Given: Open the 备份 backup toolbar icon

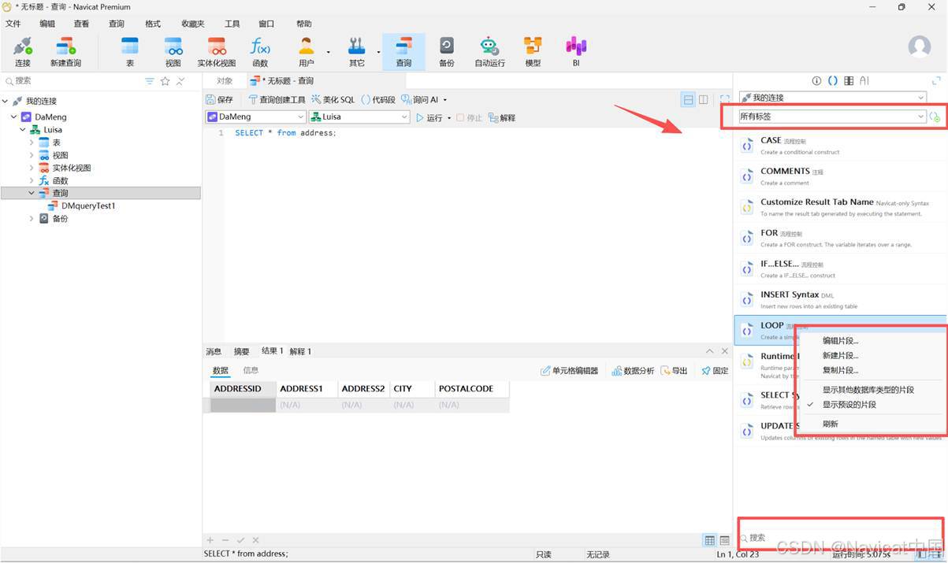Looking at the screenshot, I should tap(447, 52).
